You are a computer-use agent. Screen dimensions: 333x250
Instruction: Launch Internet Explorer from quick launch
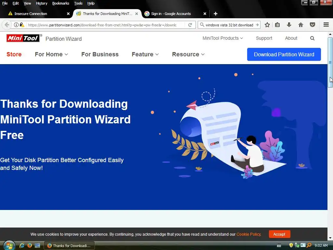click(x=22, y=245)
